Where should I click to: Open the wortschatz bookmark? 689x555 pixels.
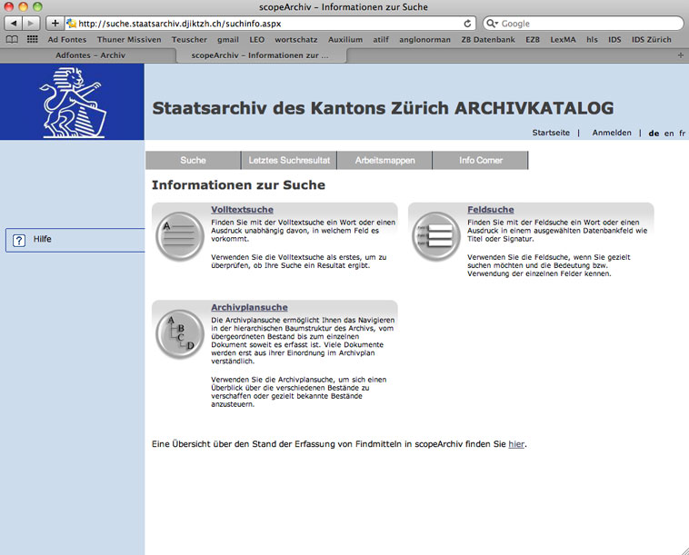[x=296, y=40]
